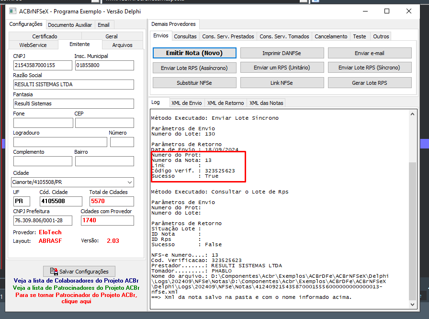Image resolution: width=429 pixels, height=319 pixels.
Task: Open the Cancelamento tab
Action: click(x=331, y=36)
